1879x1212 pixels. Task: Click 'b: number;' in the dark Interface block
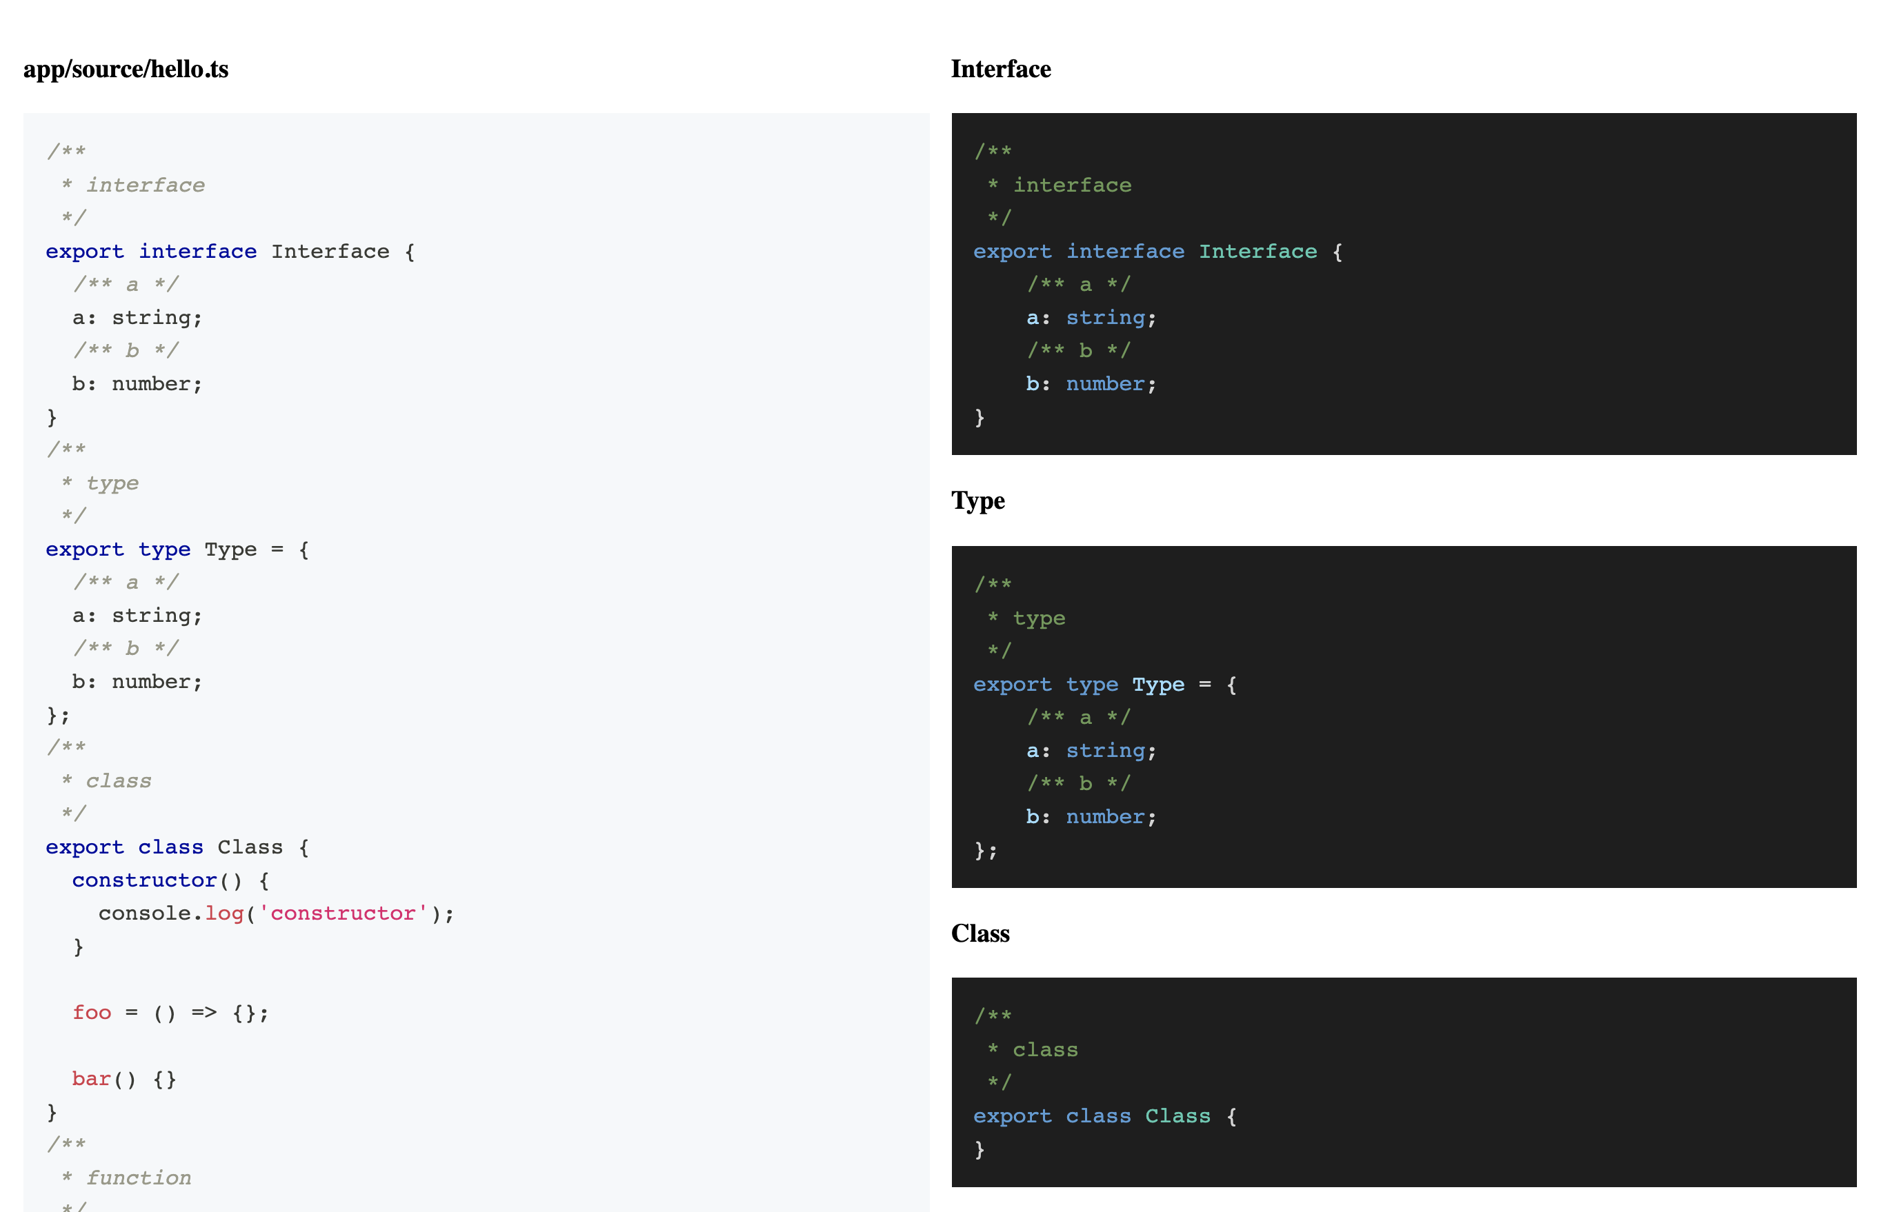click(1090, 384)
